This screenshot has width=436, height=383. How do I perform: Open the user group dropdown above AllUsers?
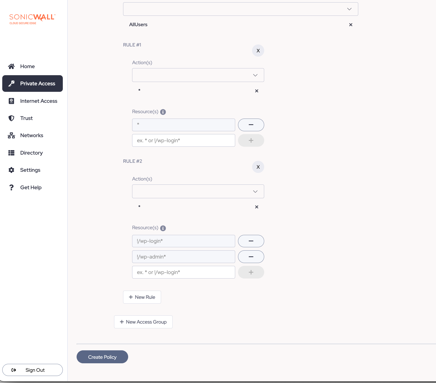(x=241, y=9)
